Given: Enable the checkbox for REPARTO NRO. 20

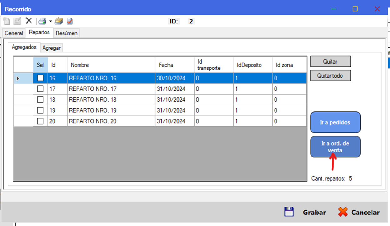Looking at the screenshot, I should point(40,121).
